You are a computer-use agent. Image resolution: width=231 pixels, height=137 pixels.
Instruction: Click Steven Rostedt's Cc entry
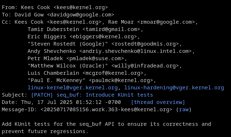[x=104, y=44]
